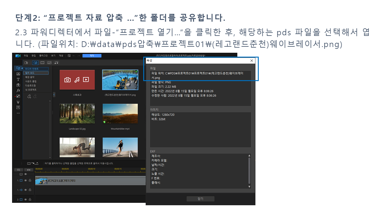Open the PiP/overlay room icon

coord(18,96)
